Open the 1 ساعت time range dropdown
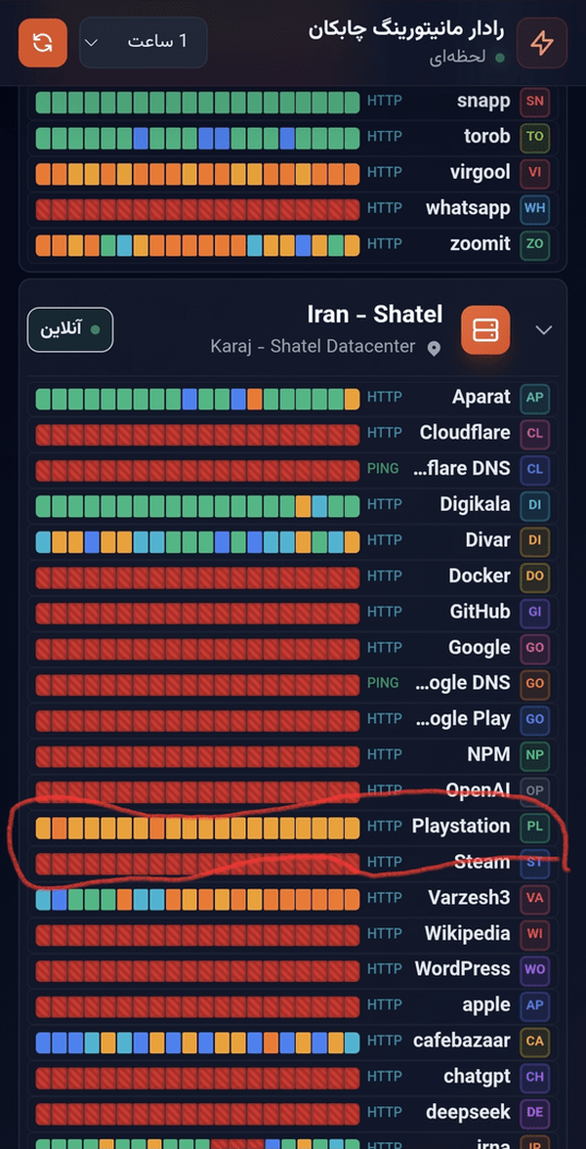Screen dimensions: 586x1149 click(144, 43)
